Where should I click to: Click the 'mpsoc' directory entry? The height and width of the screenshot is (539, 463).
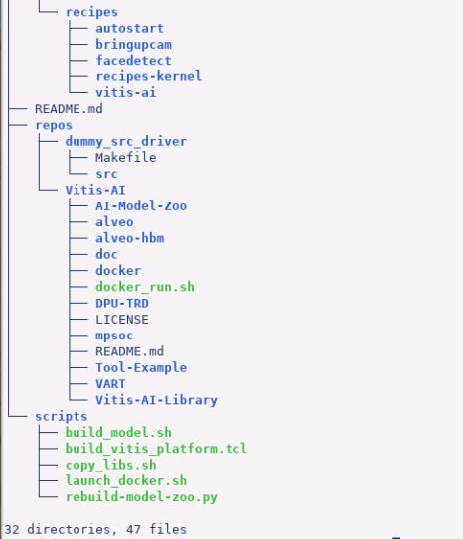coord(114,336)
